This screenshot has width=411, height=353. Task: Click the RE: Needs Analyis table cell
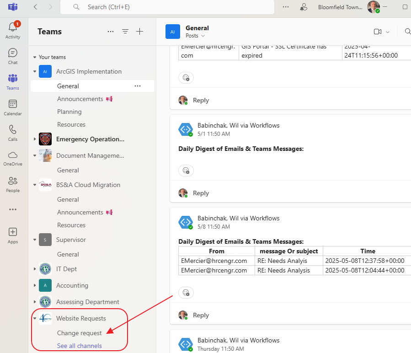[x=289, y=261]
